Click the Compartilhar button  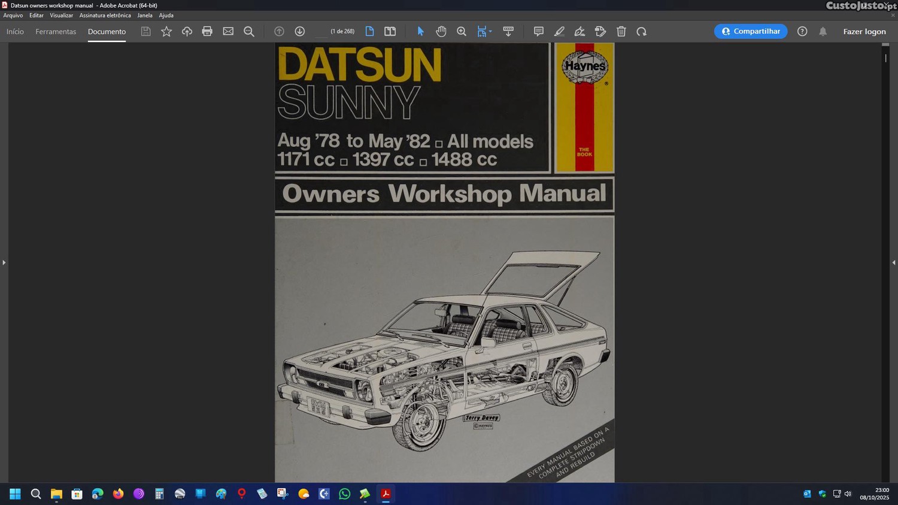[751, 32]
